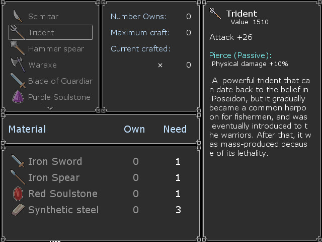Select Scimitar from the crafting list
Viewport: 322px width, 242px height.
[43, 16]
